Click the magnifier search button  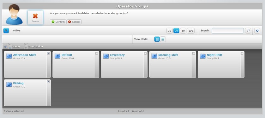tap(248, 31)
